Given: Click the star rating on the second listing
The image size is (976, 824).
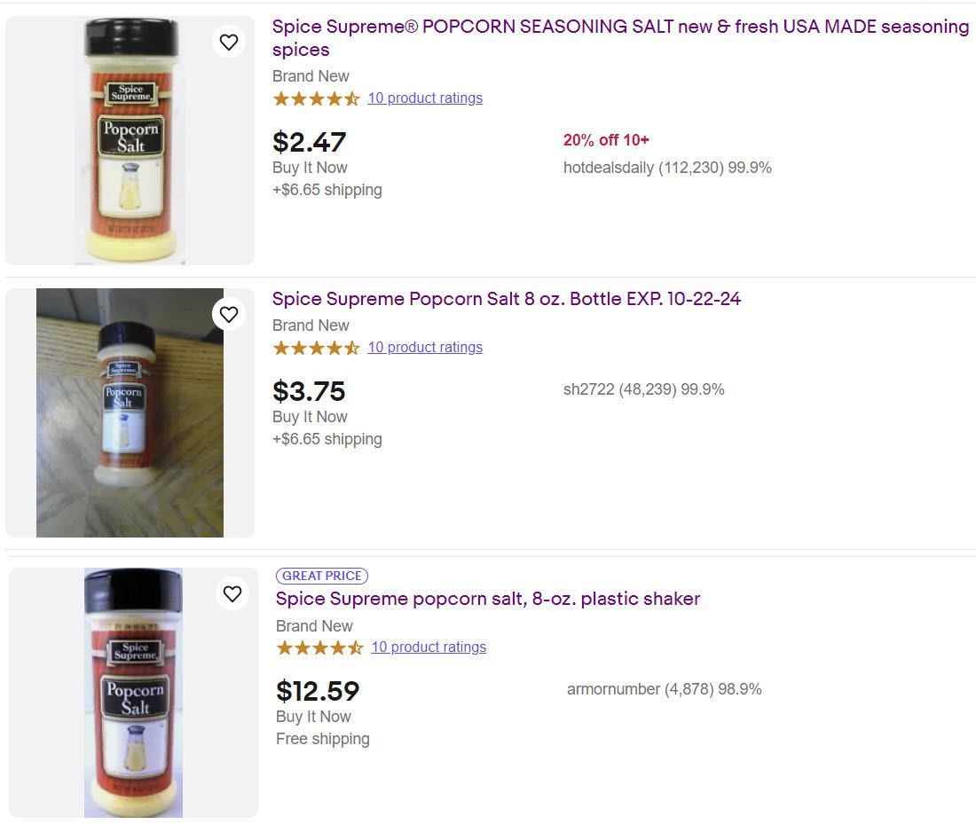Looking at the screenshot, I should pos(316,348).
